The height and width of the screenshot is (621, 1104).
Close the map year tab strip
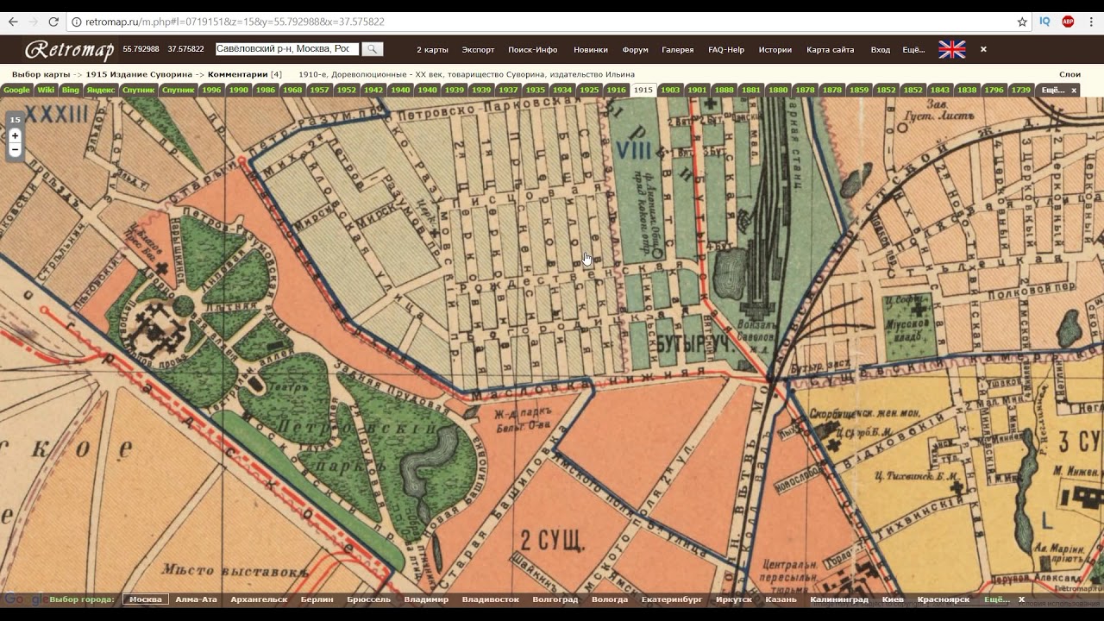click(x=1074, y=90)
